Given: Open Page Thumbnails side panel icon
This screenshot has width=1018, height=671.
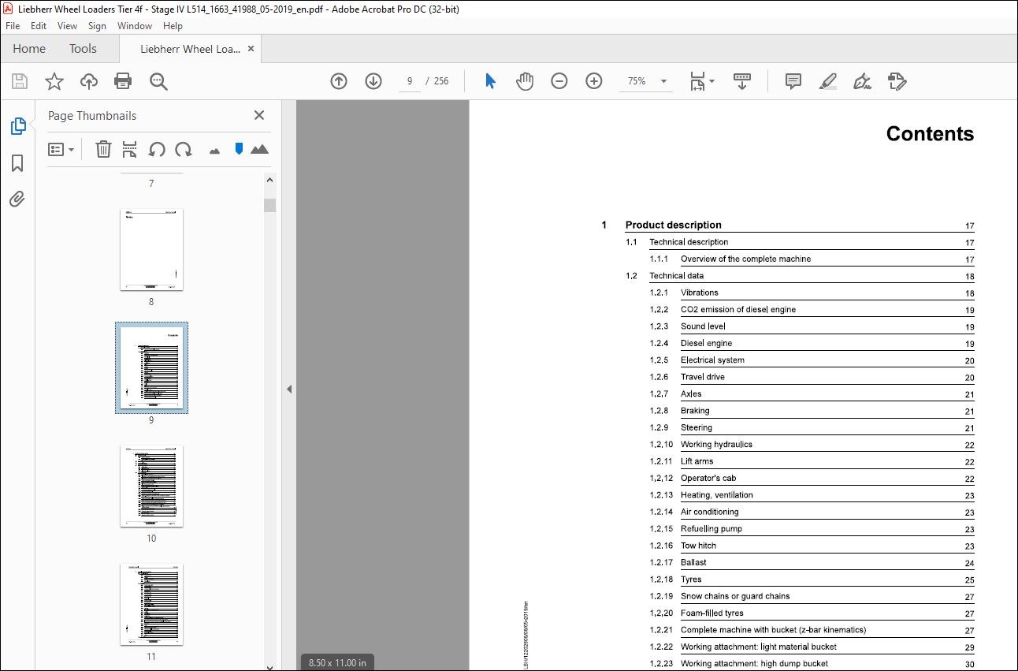Looking at the screenshot, I should tap(17, 125).
